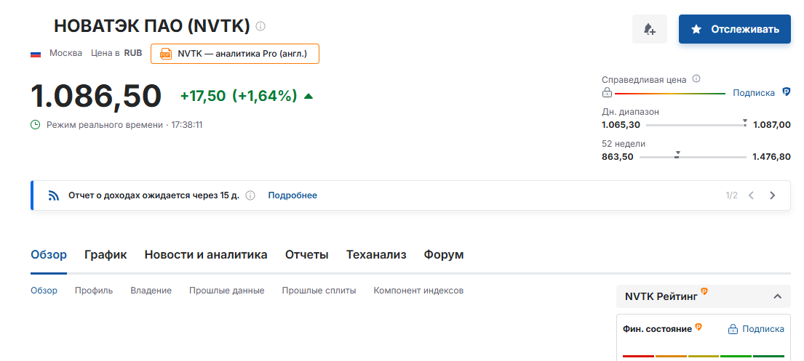Image resolution: width=804 pixels, height=361 pixels.
Task: Click the 1/2 banner page counter
Action: pyautogui.click(x=732, y=195)
